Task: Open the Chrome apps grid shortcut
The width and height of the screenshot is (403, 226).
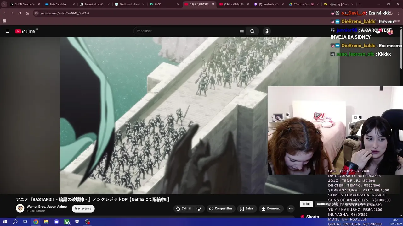Action: 4,21
